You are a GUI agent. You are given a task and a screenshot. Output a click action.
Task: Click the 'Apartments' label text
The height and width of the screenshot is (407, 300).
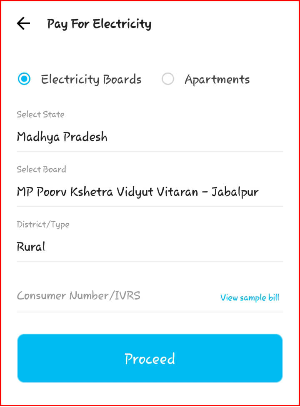click(x=217, y=80)
